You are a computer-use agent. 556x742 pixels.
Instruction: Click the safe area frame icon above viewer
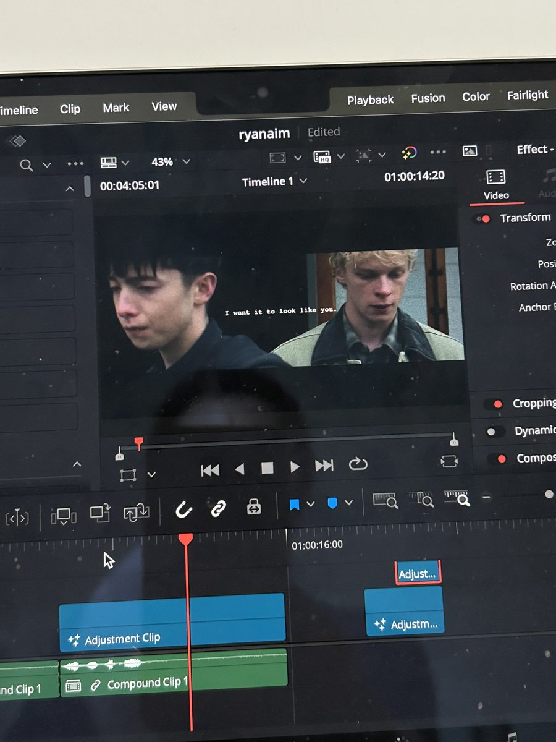coord(278,158)
